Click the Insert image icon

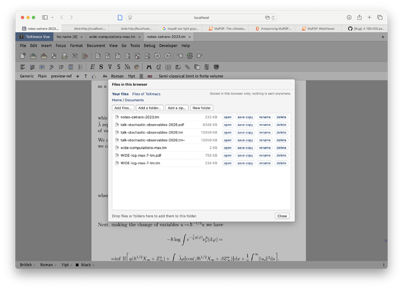(178, 67)
